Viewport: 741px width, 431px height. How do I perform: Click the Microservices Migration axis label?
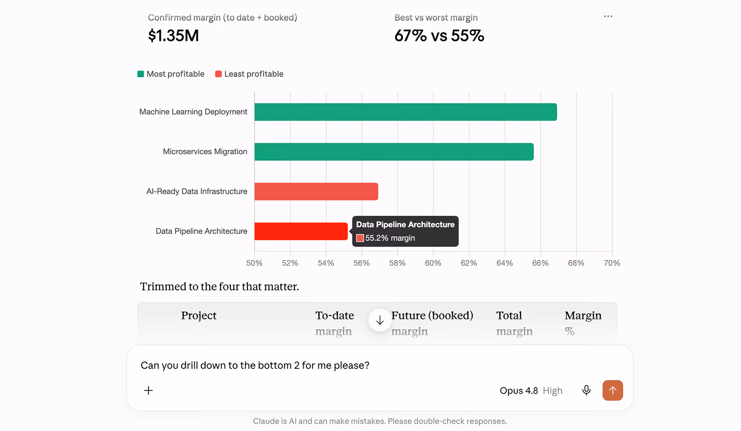(x=205, y=152)
